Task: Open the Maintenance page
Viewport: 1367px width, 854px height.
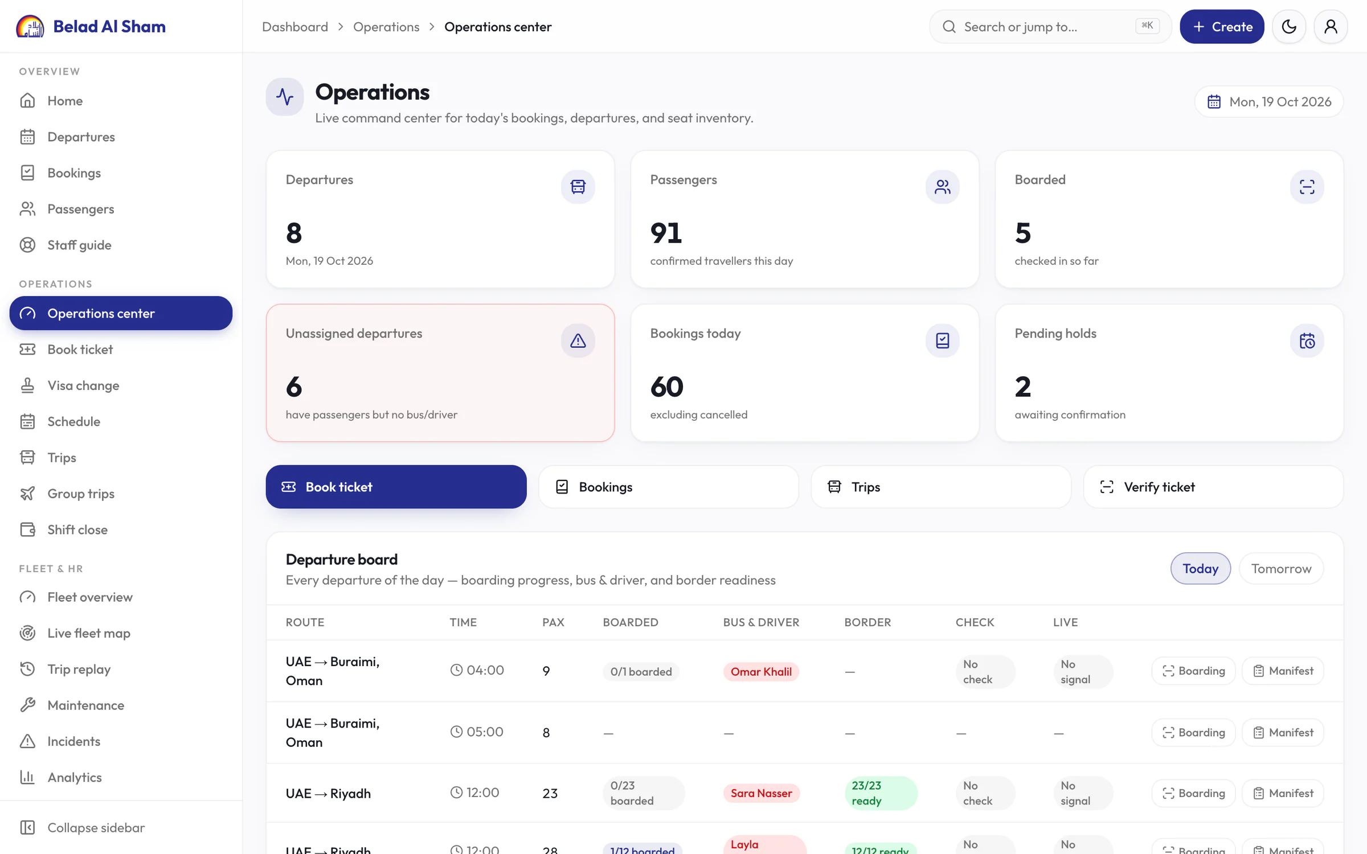Action: 121,705
